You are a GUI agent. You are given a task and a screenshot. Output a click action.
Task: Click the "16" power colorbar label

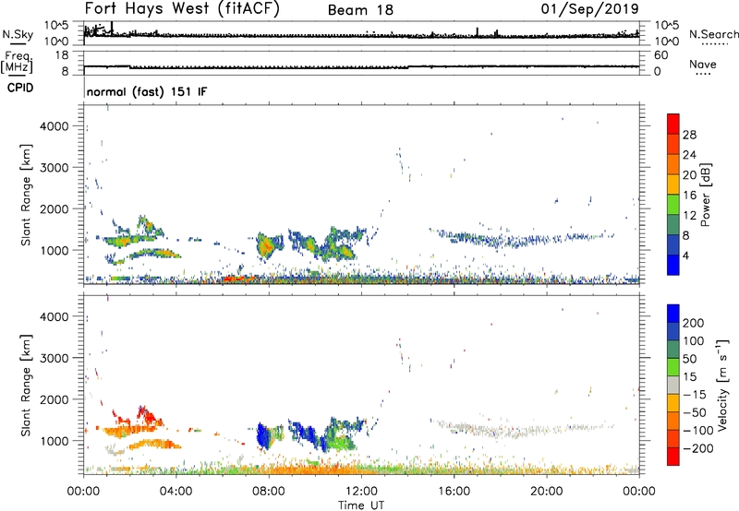coord(689,196)
